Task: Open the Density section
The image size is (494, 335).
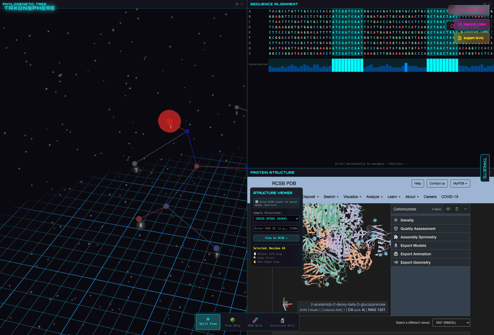Action: click(x=430, y=220)
